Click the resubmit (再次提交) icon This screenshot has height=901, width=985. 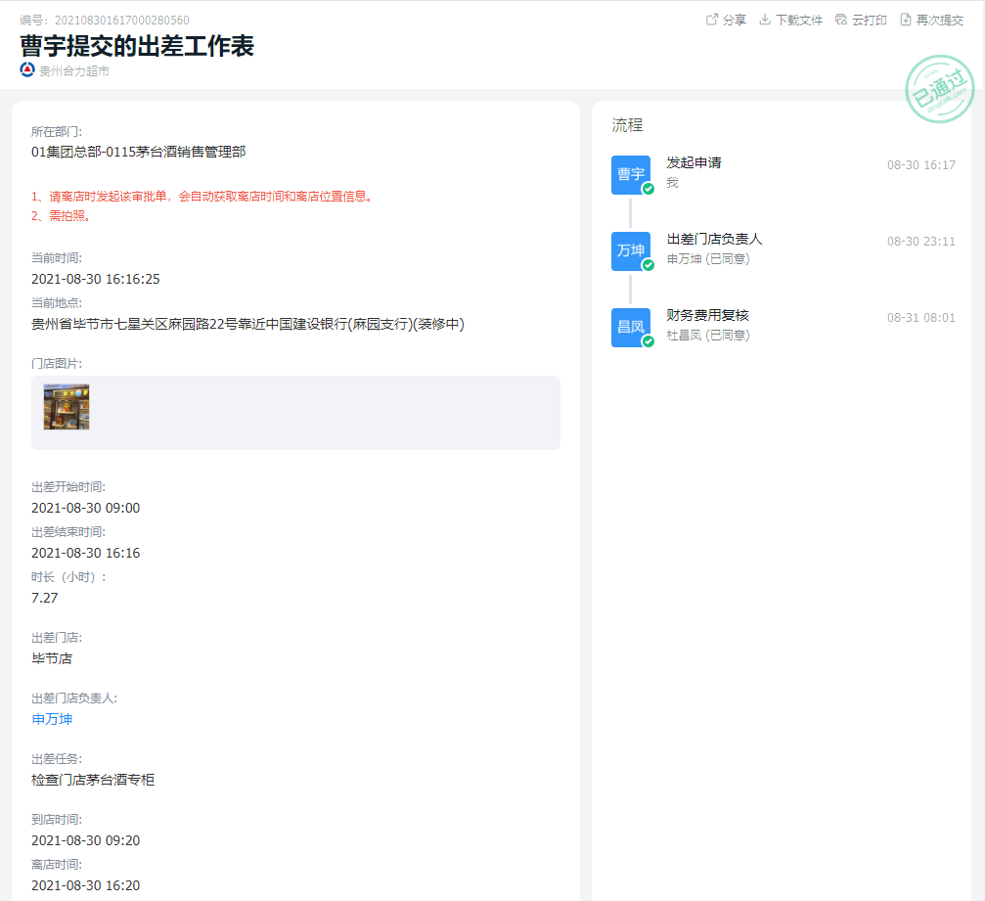click(x=906, y=20)
